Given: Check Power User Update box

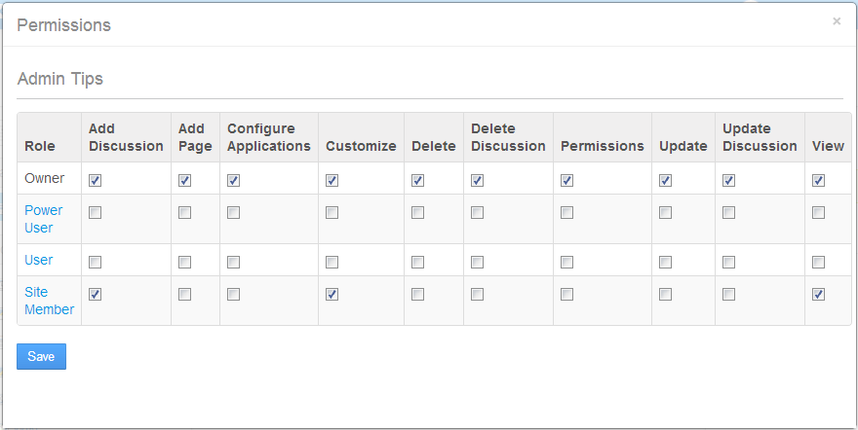Looking at the screenshot, I should [x=665, y=213].
